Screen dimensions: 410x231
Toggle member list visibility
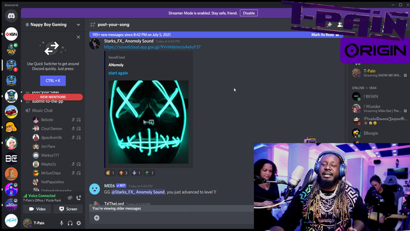(x=340, y=24)
